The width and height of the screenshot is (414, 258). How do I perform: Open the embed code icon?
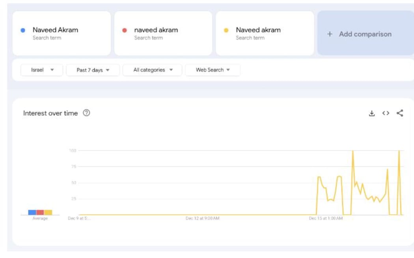[386, 113]
